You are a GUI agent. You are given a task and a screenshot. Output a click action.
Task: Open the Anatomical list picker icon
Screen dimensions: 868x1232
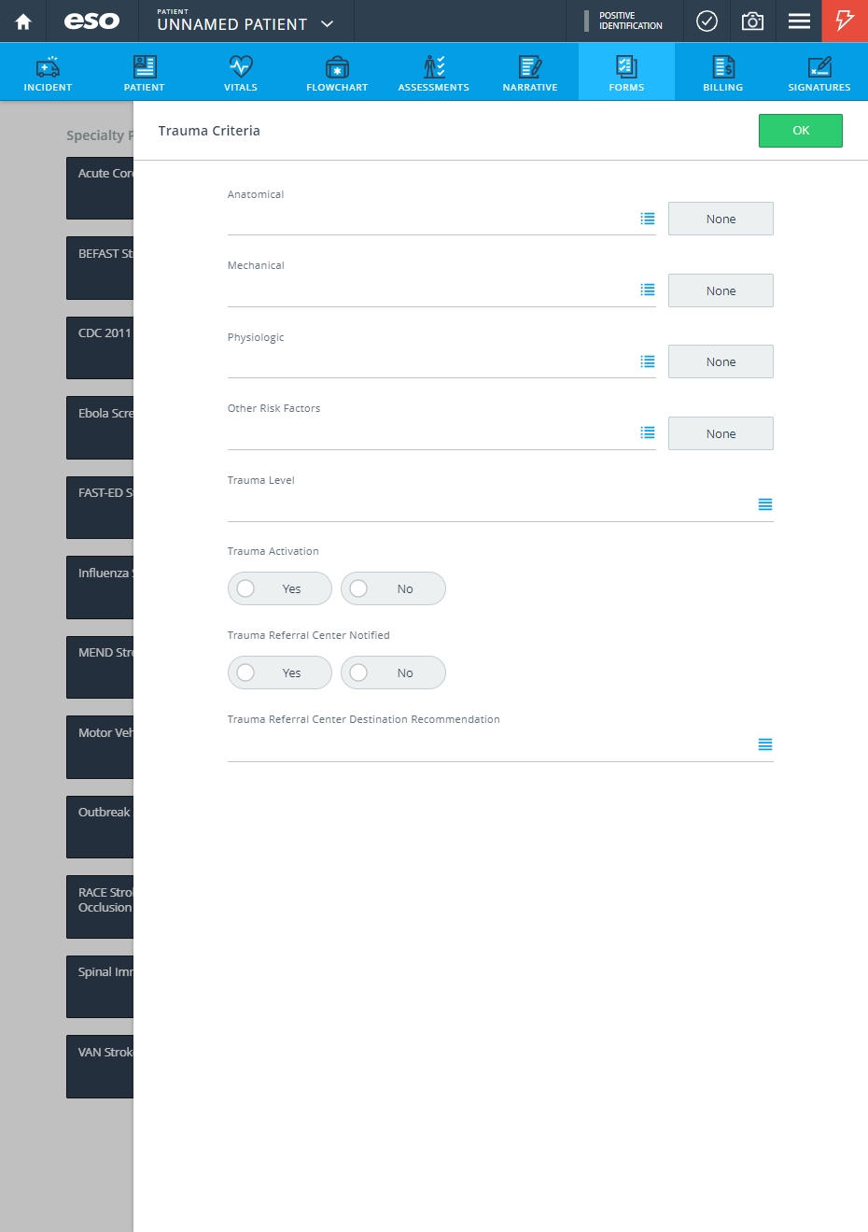[x=648, y=219]
